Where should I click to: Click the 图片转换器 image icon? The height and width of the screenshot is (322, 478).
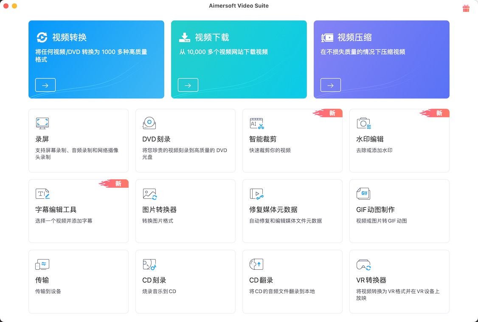tap(150, 194)
